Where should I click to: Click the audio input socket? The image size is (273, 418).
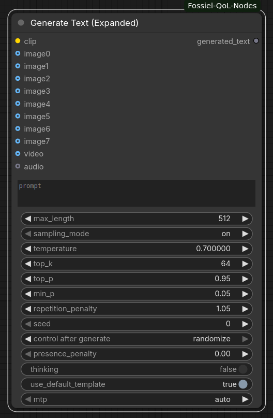coord(18,166)
